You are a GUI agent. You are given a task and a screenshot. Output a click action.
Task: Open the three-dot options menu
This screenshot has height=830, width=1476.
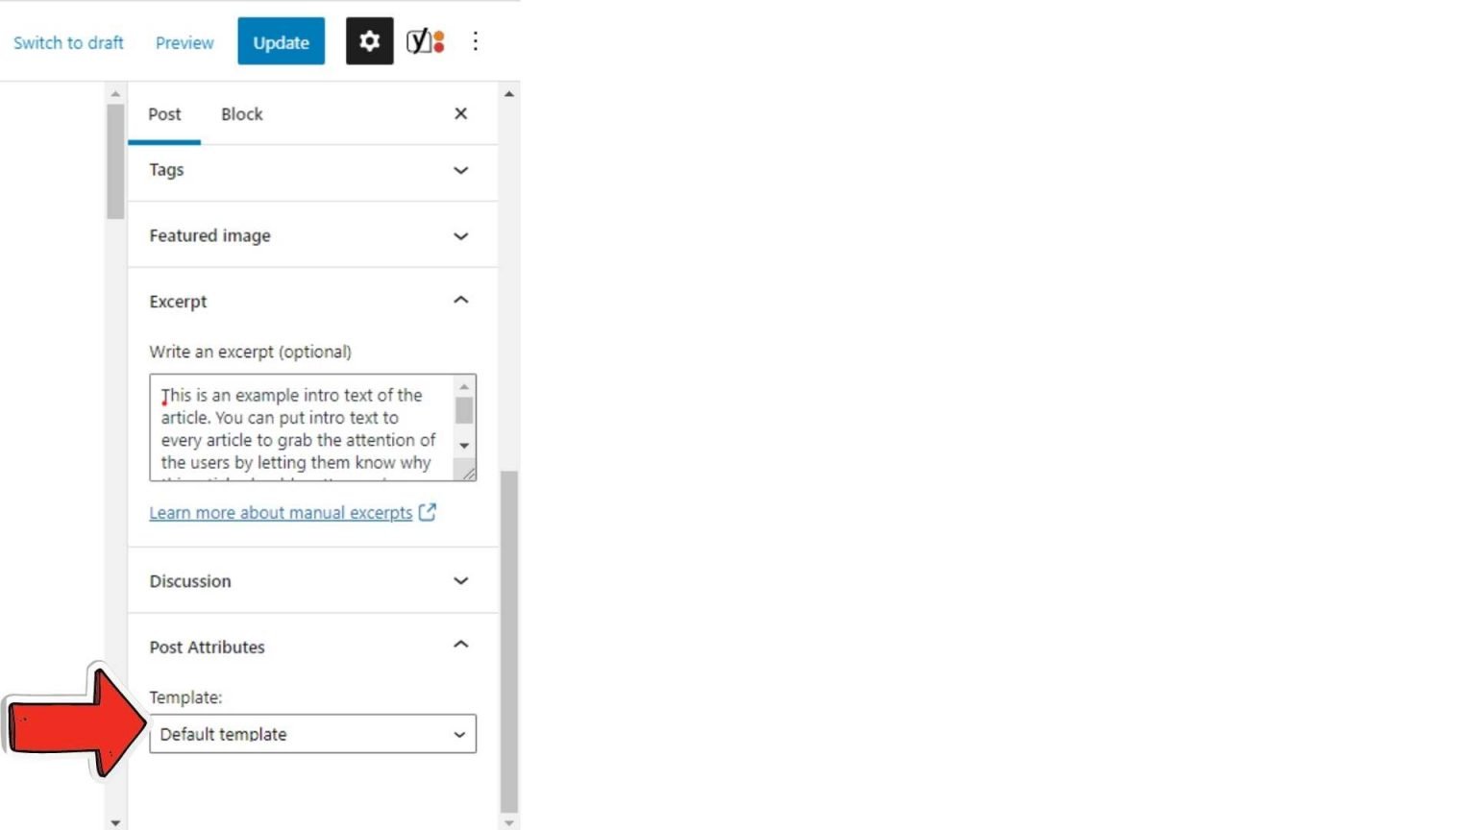click(475, 41)
